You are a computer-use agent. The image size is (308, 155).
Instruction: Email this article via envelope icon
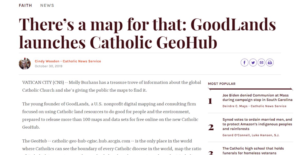pos(261,62)
